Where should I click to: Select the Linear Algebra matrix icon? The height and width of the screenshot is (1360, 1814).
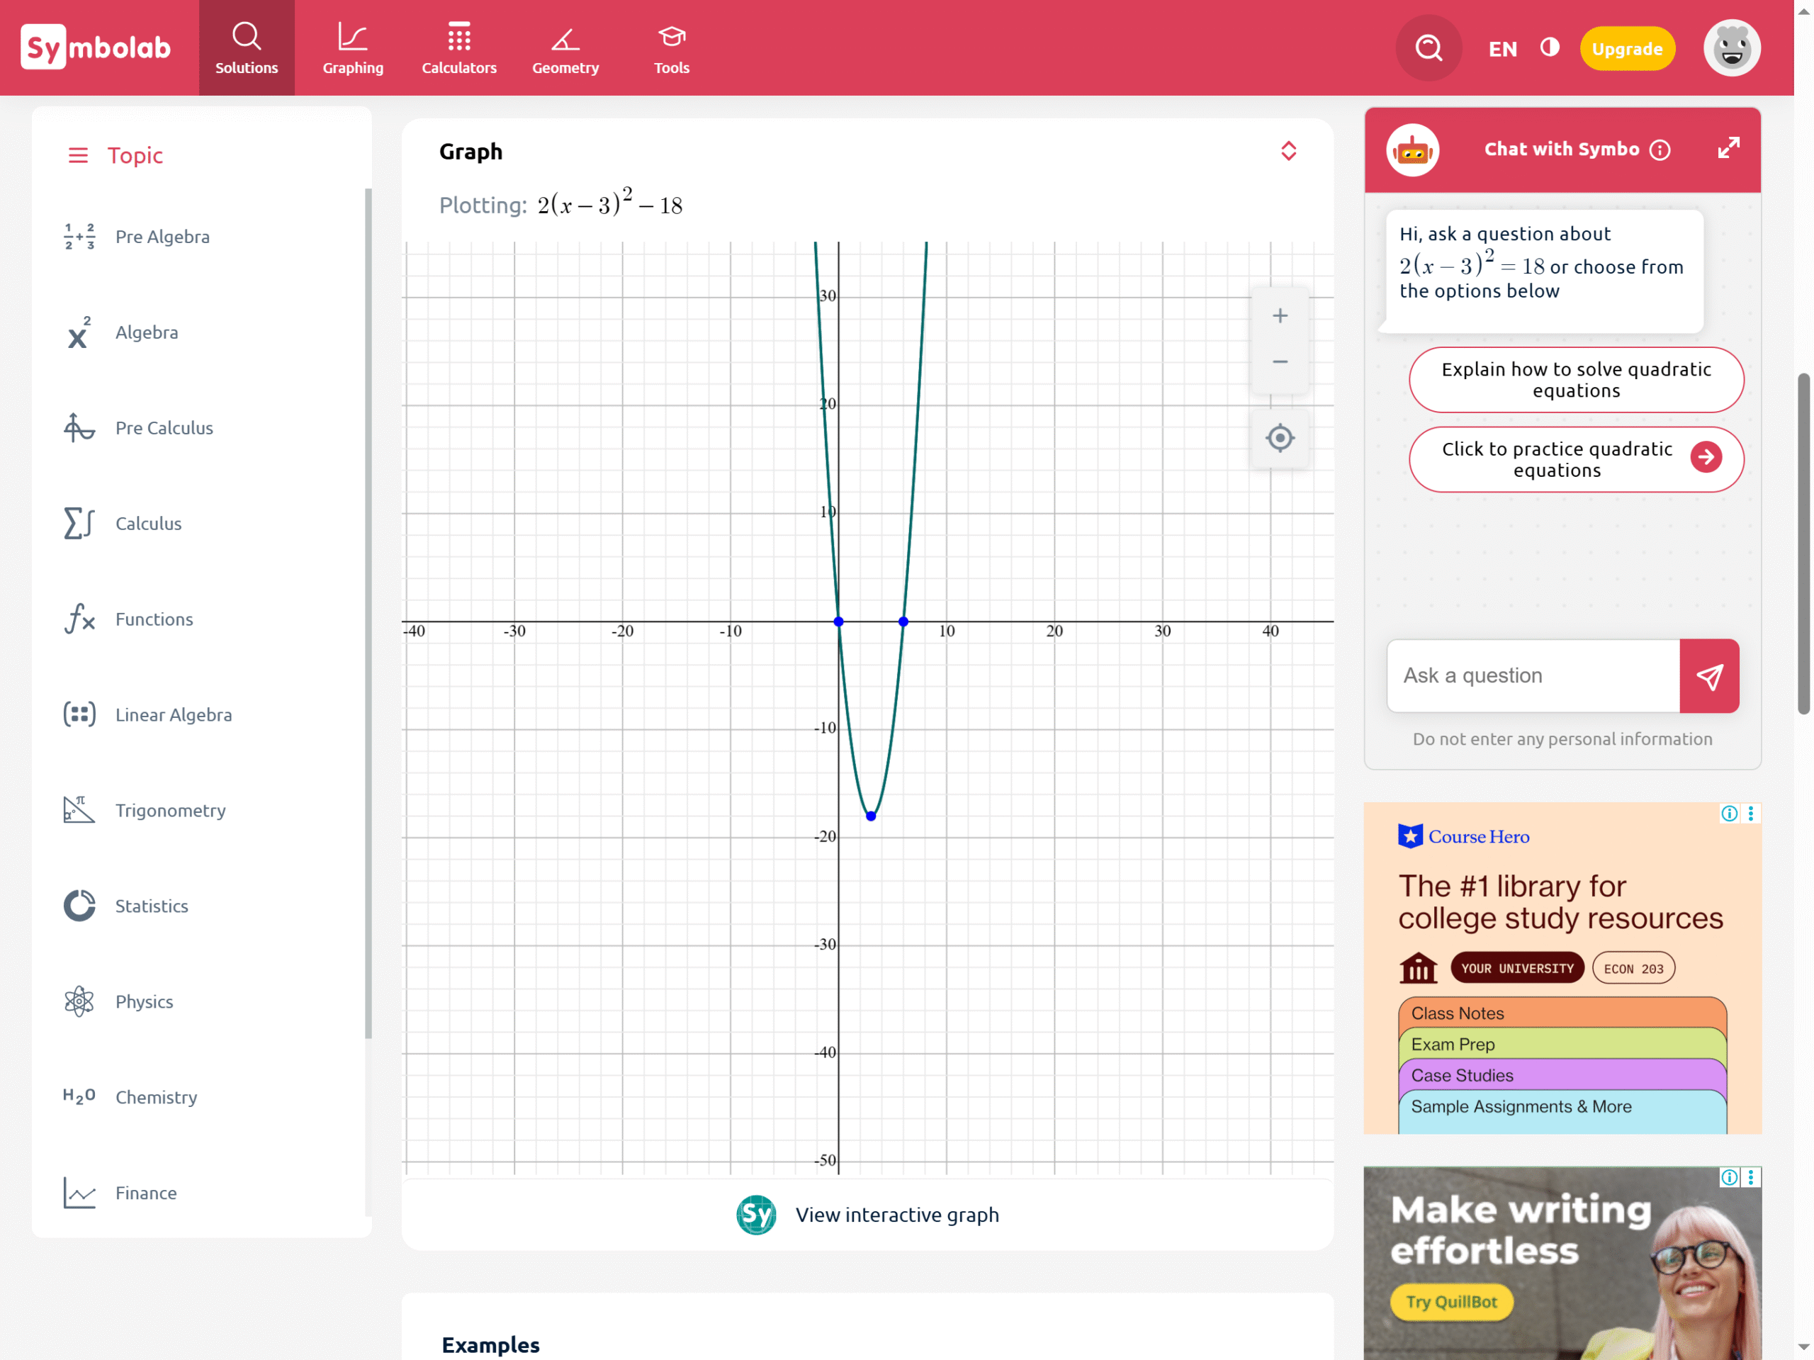[x=79, y=714]
